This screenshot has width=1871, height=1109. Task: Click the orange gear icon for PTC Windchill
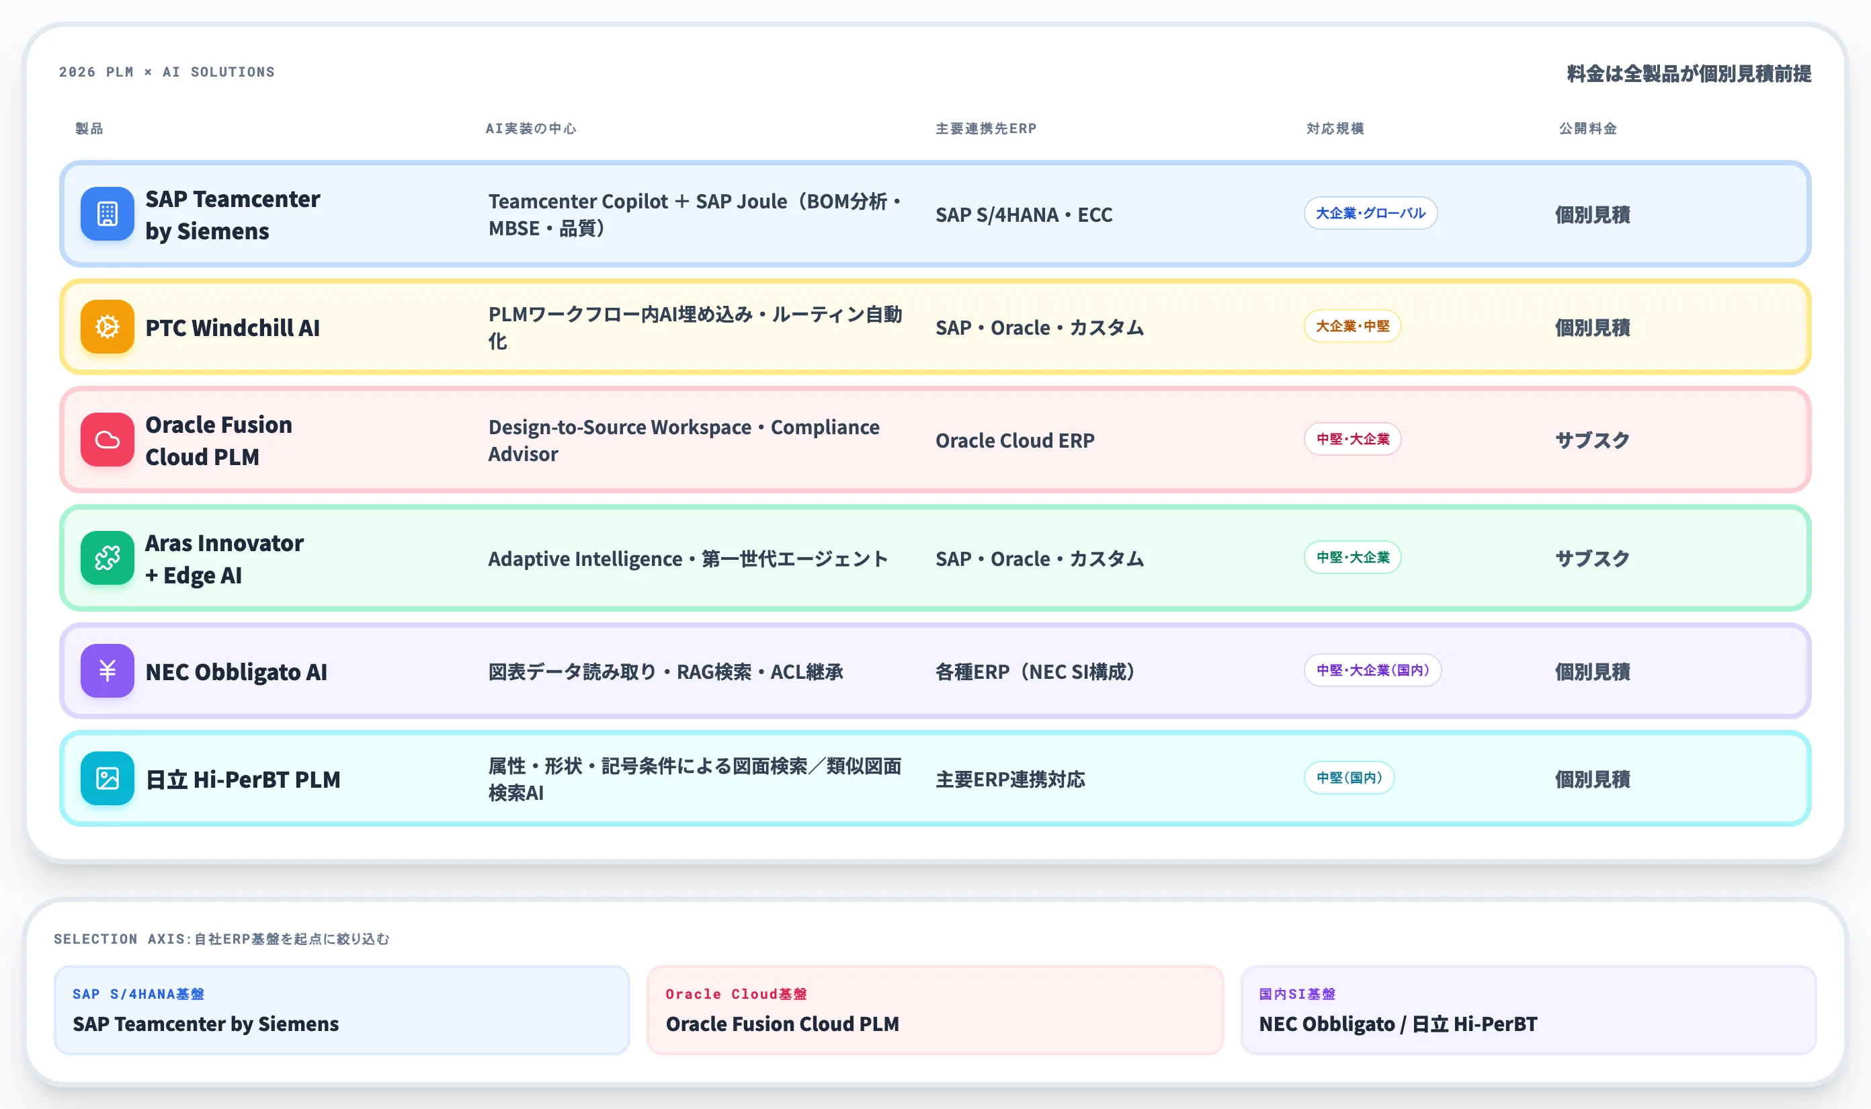107,327
